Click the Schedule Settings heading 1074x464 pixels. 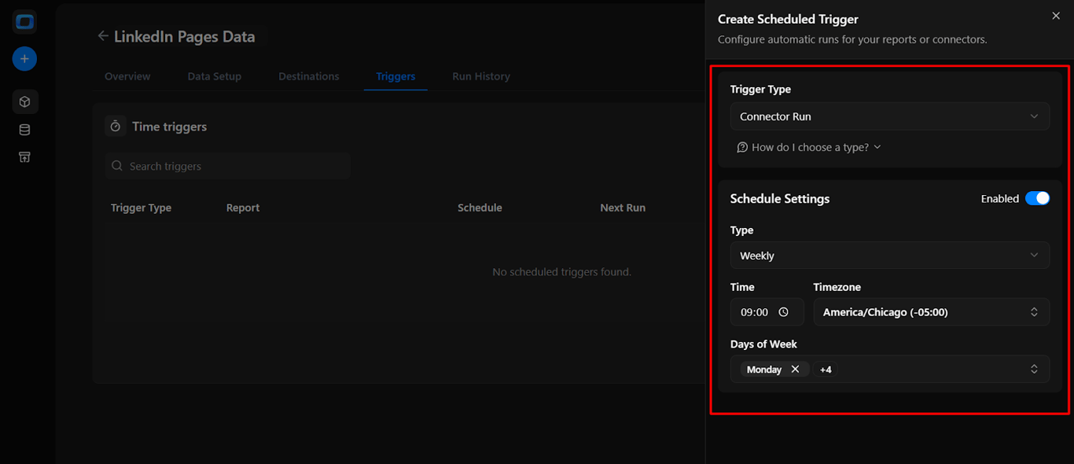780,199
